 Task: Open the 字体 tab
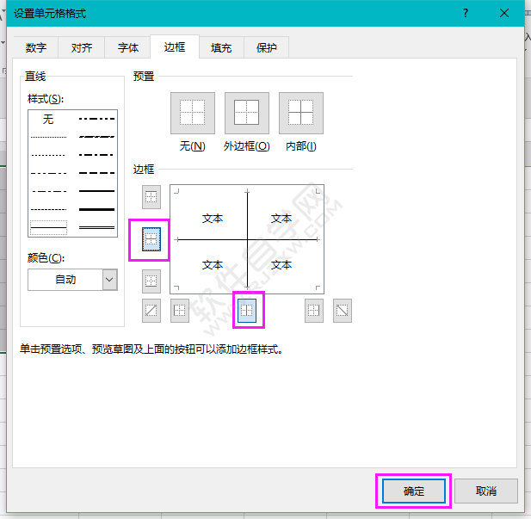(x=128, y=47)
